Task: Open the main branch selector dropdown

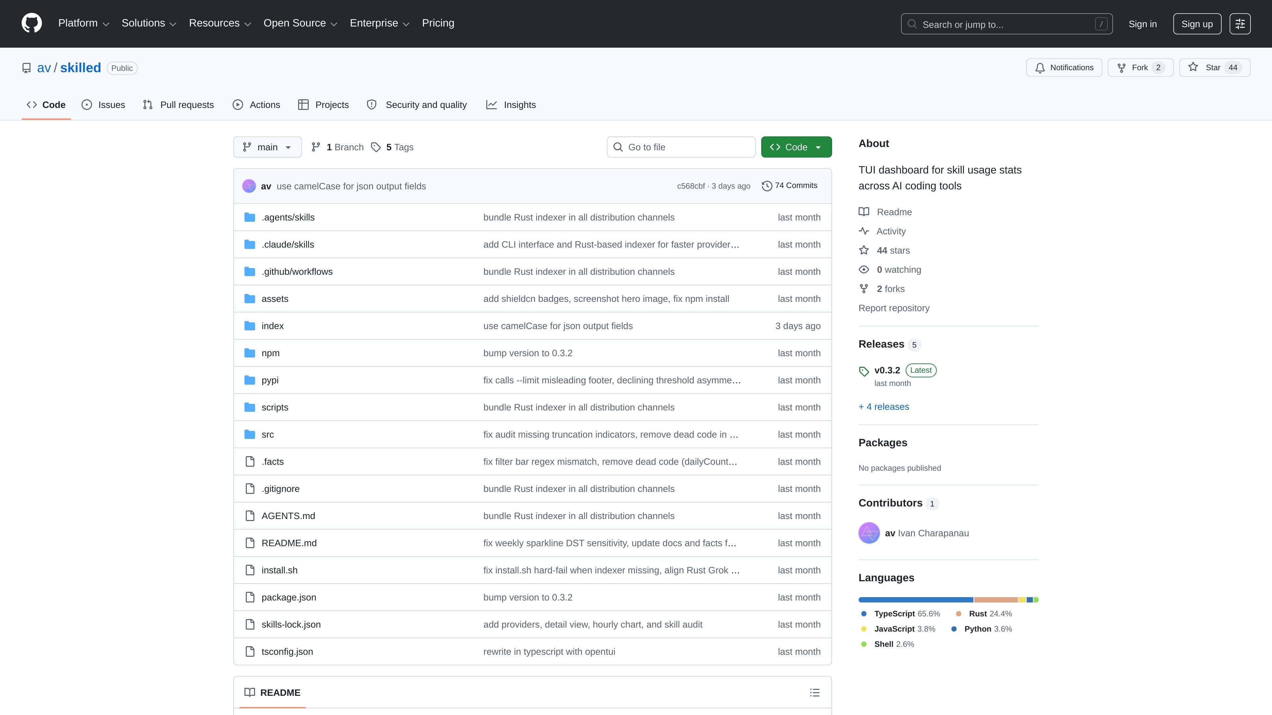Action: 267,147
